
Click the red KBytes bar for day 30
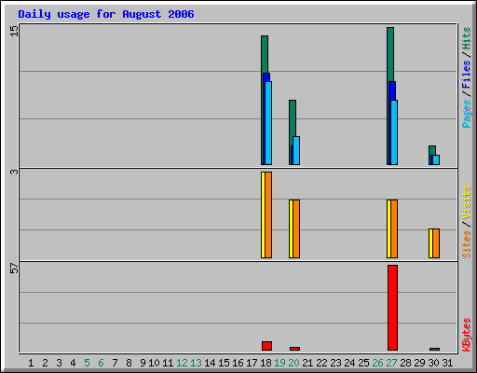[434, 349]
